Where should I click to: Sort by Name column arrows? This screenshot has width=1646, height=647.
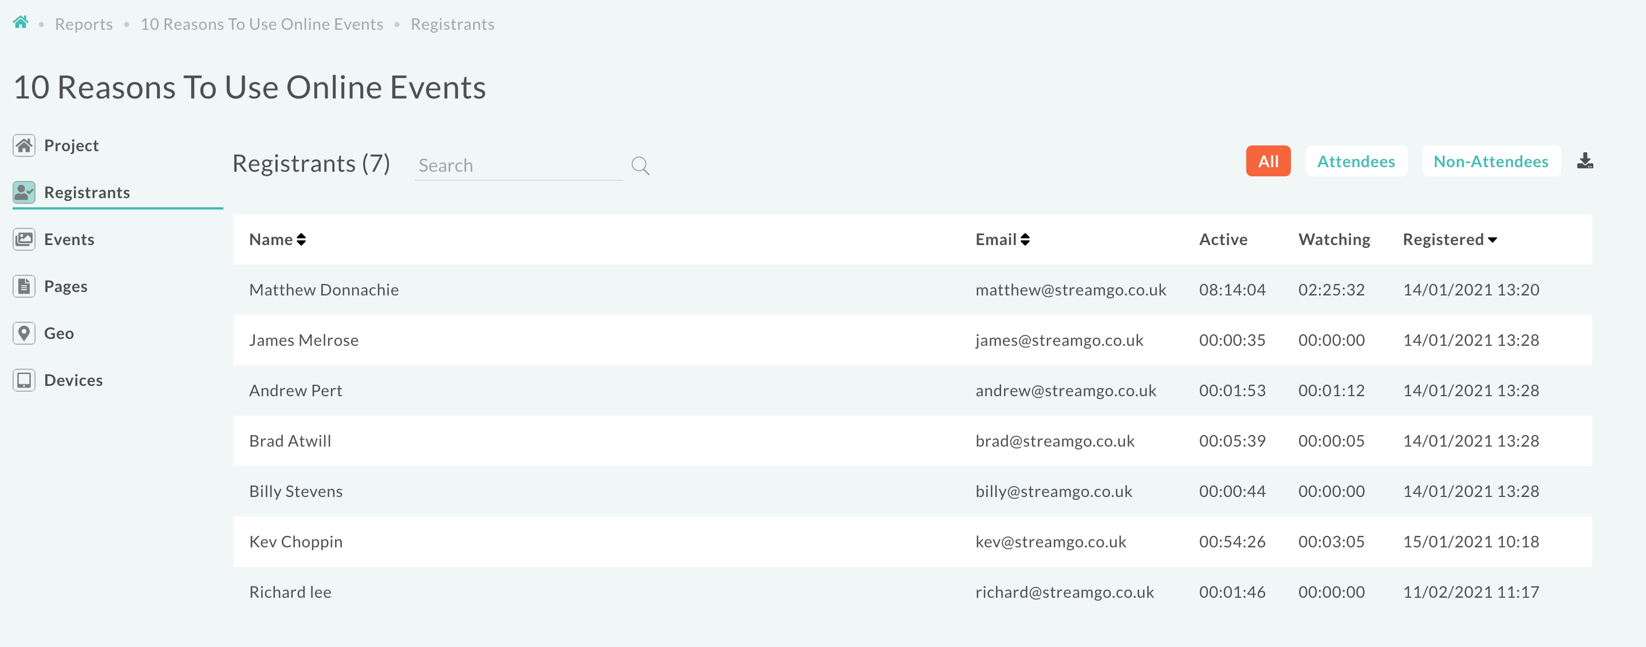(x=301, y=239)
